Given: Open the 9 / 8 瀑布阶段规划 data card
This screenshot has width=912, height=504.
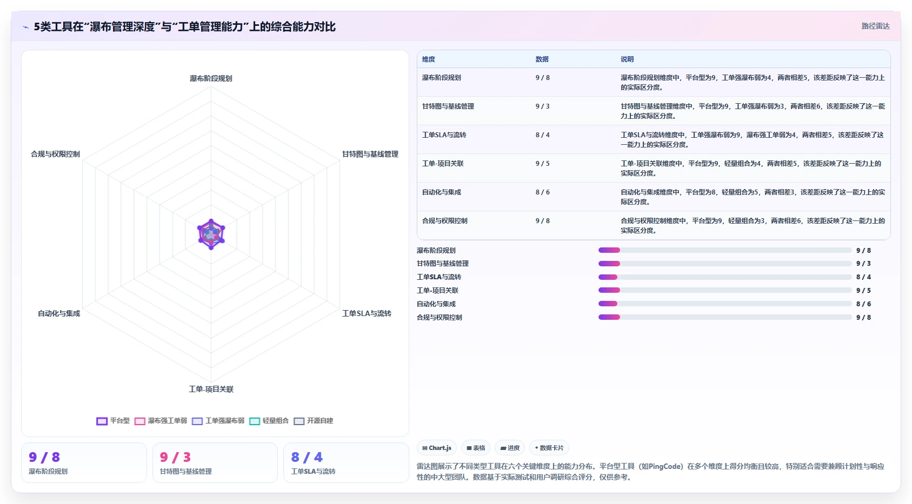Looking at the screenshot, I should 84,462.
